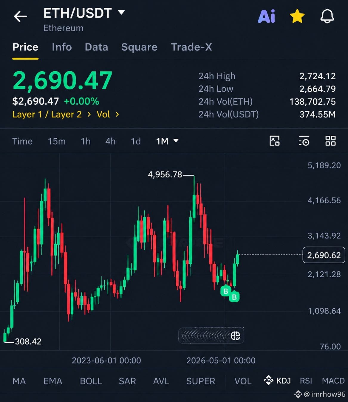
Task: Click the first green B buy marker
Action: click(225, 291)
